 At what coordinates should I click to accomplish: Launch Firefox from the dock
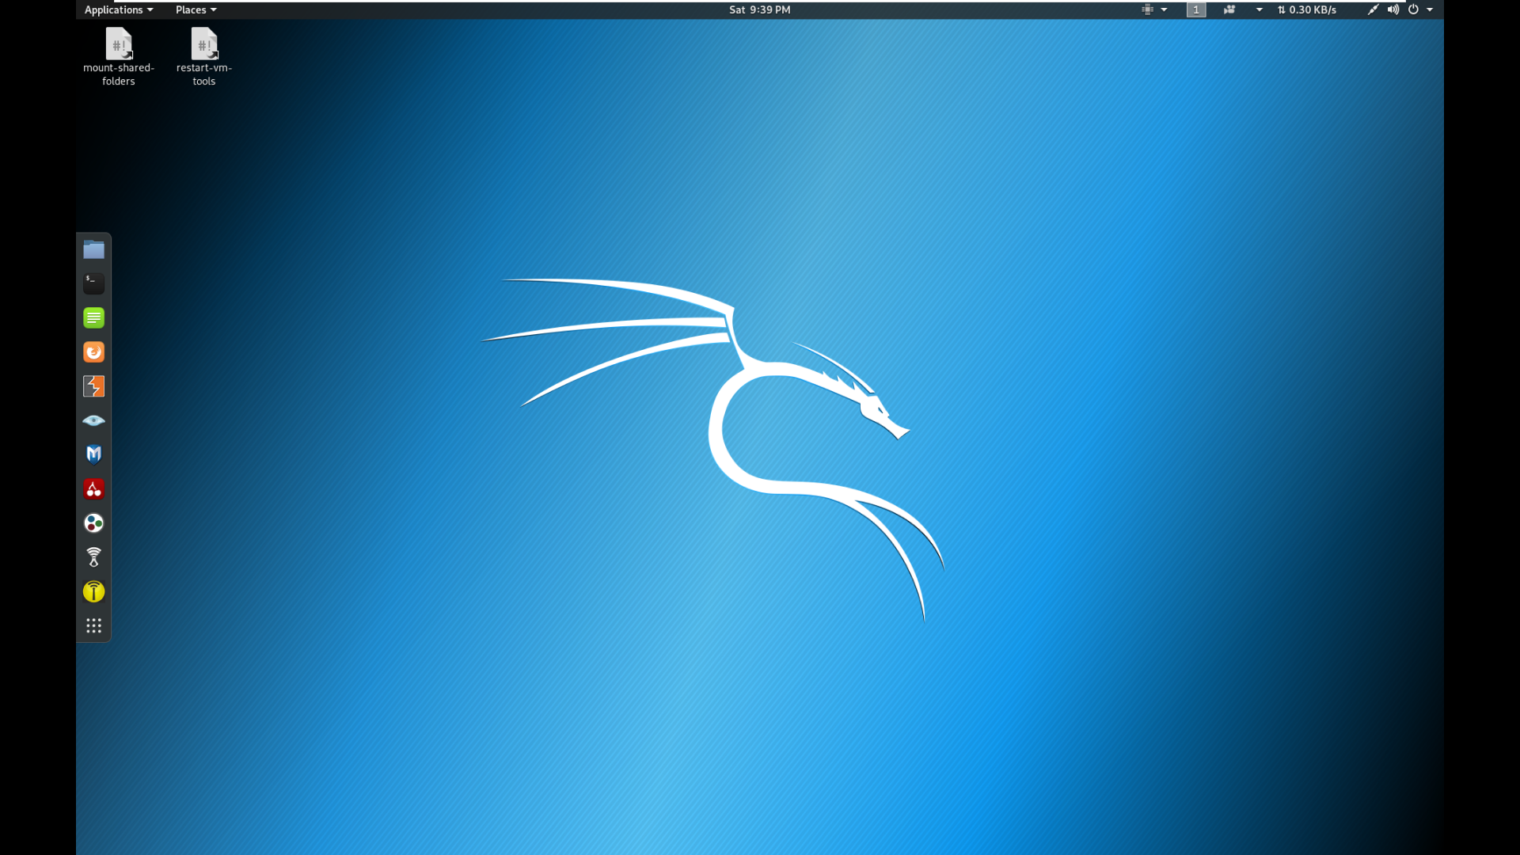coord(93,351)
